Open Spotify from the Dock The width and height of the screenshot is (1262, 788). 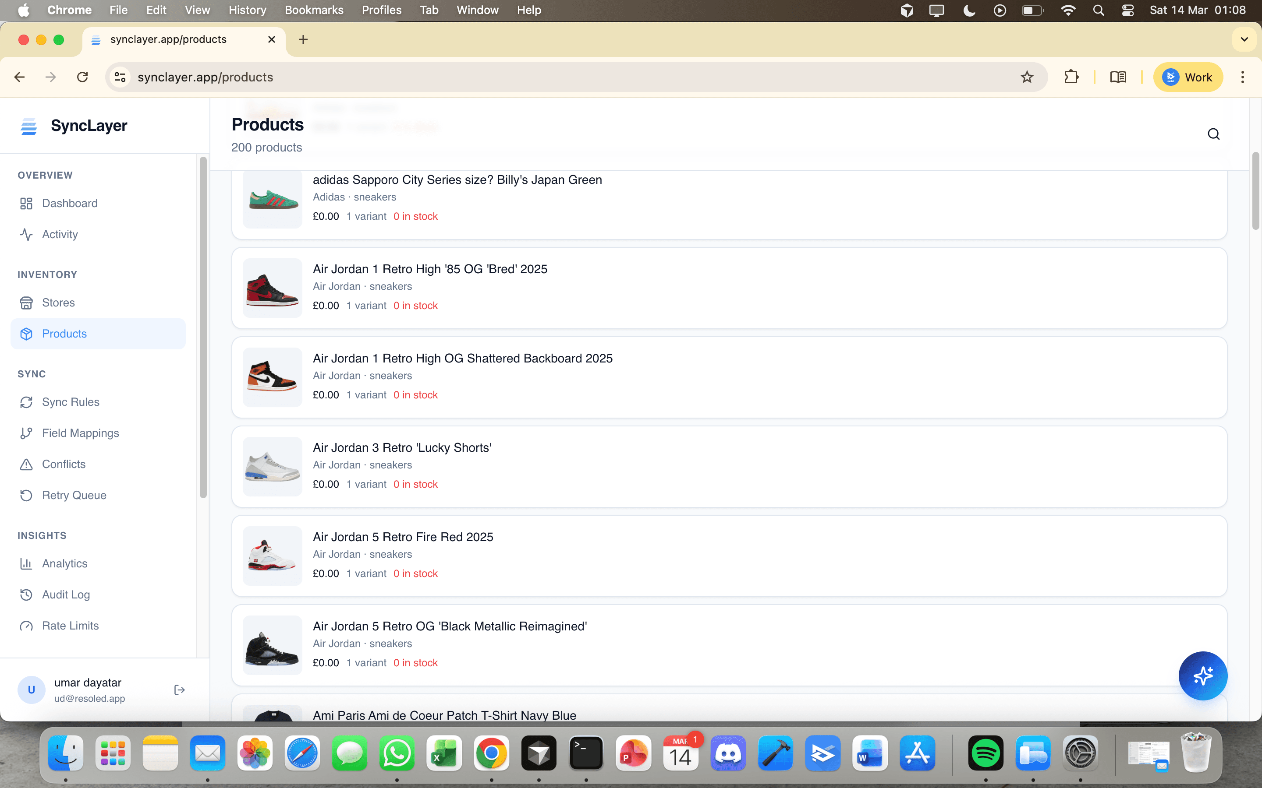tap(985, 753)
